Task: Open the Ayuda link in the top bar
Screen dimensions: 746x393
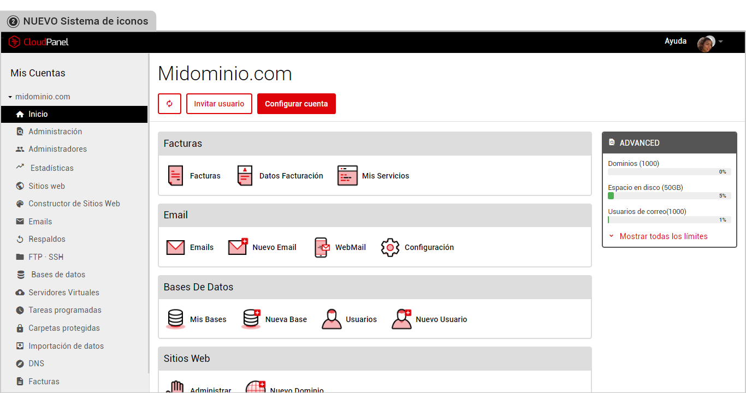Action: (x=676, y=41)
